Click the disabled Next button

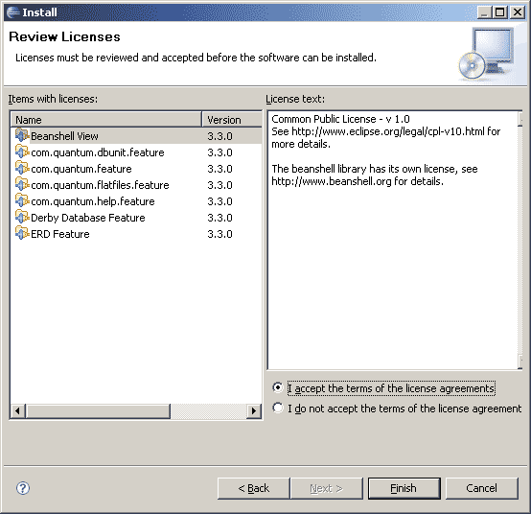[327, 488]
